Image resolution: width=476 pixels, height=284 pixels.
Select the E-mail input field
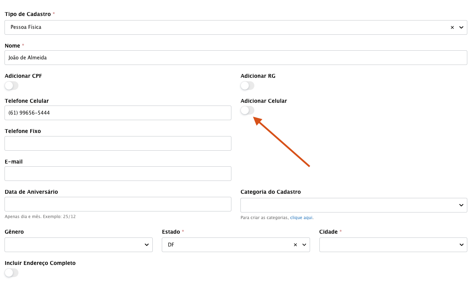coord(118,174)
